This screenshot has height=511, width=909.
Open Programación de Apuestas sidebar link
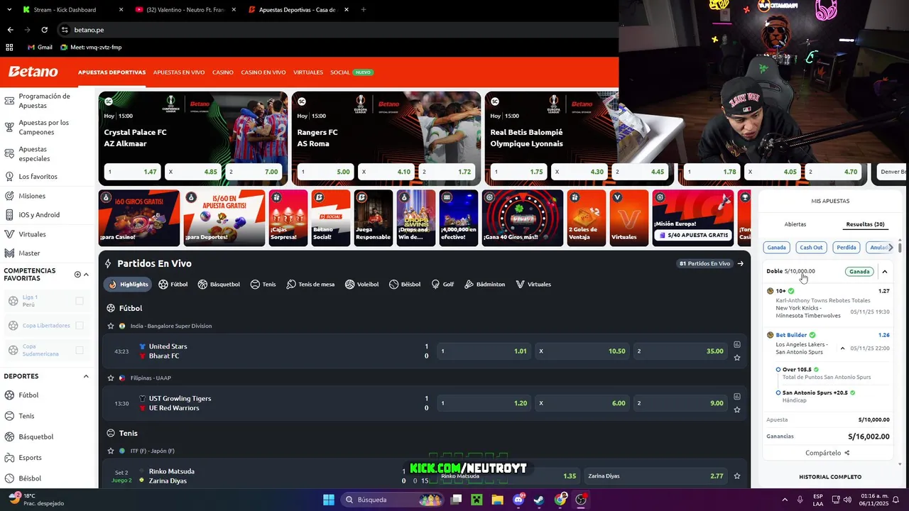click(x=44, y=101)
